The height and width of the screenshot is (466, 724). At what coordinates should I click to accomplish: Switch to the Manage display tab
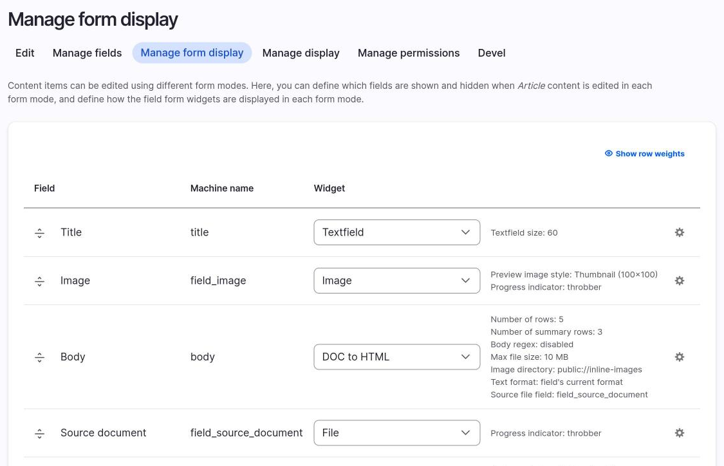[x=301, y=53]
